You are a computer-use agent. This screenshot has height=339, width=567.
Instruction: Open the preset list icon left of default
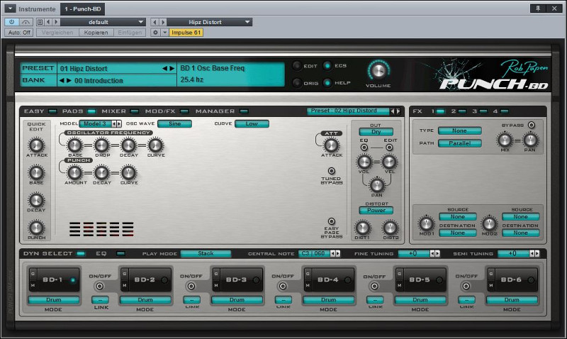40,22
